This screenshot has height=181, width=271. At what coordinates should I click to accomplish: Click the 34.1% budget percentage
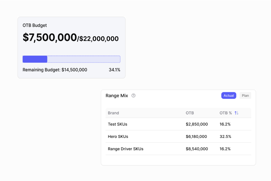pyautogui.click(x=114, y=70)
